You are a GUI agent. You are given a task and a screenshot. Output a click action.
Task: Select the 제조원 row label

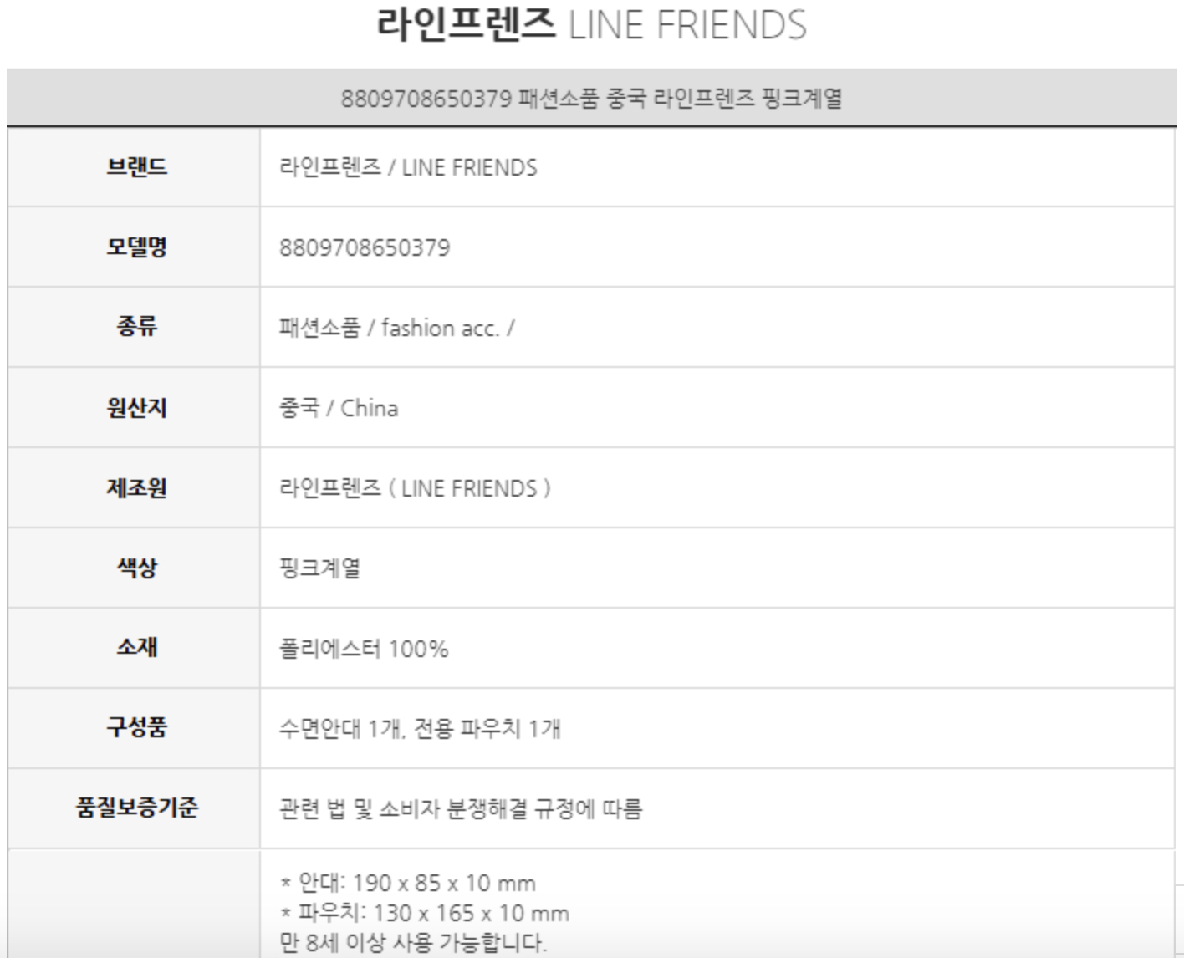pyautogui.click(x=136, y=487)
